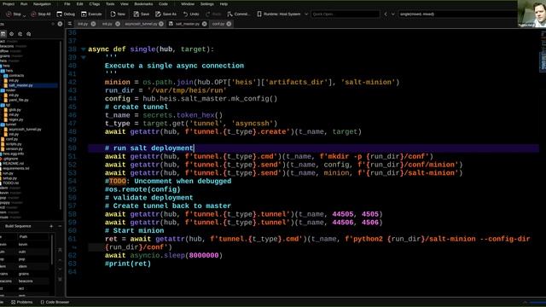Open the Project menu
Viewport: 546px width, 307px height.
click(9, 3)
